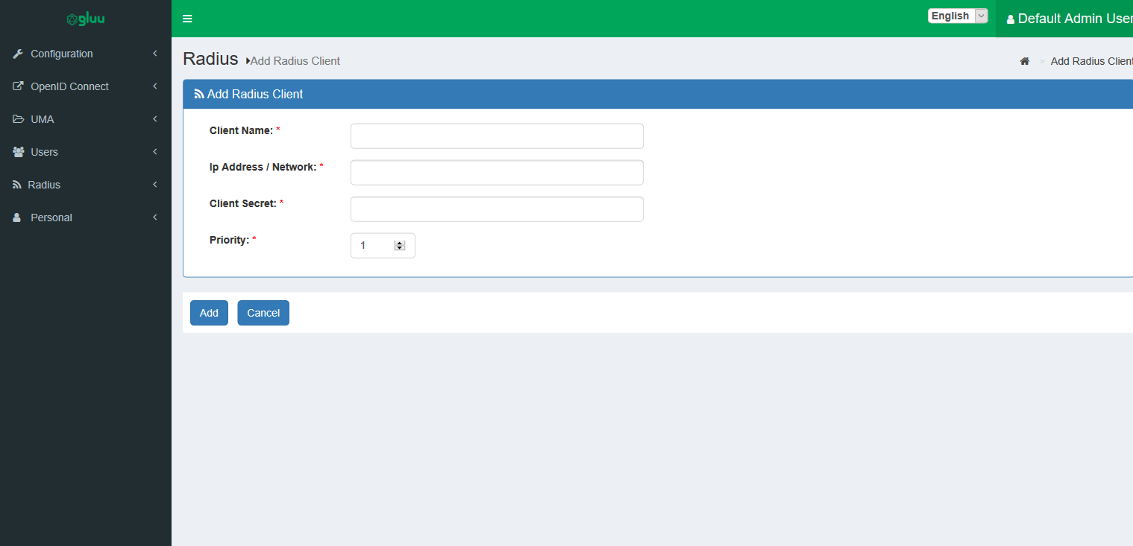1133x546 pixels.
Task: Select the external-link icon for OpenID Connect
Action: [18, 86]
